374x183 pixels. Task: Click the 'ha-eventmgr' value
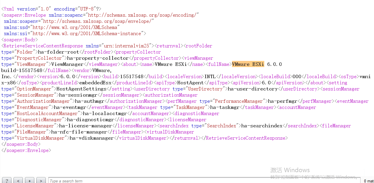70,107
